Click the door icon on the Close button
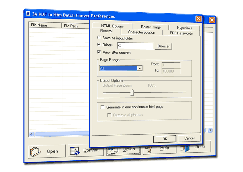243x172 pixels. tap(185, 149)
